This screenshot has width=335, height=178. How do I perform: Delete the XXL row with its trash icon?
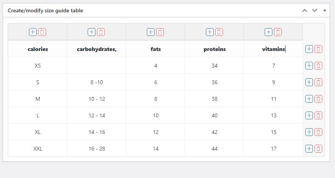coord(318,149)
